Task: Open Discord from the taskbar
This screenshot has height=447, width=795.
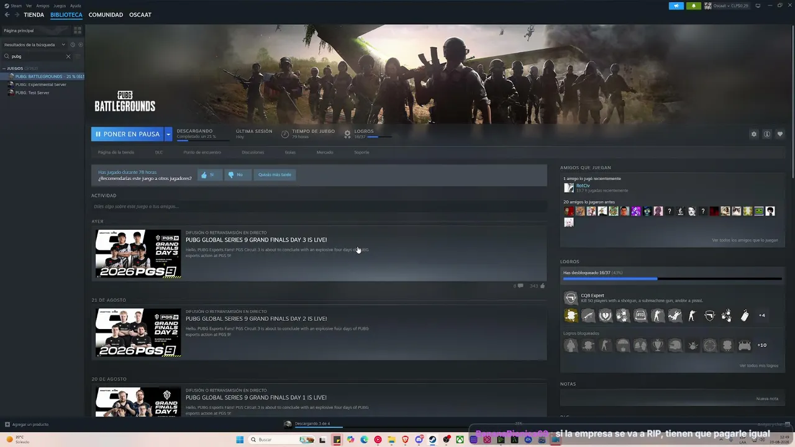Action: point(419,440)
